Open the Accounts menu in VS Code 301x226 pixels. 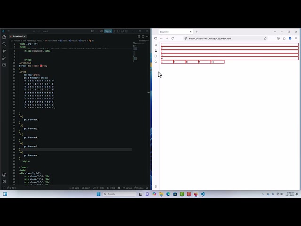click(x=4, y=175)
